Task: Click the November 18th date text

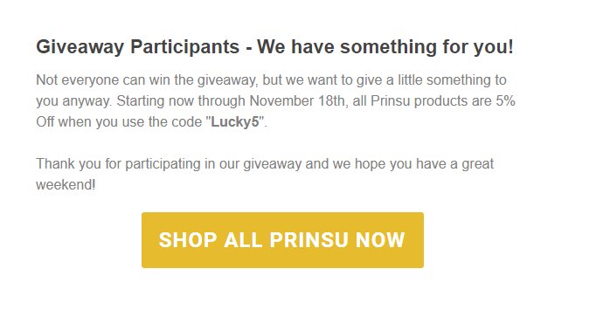Action: [297, 100]
